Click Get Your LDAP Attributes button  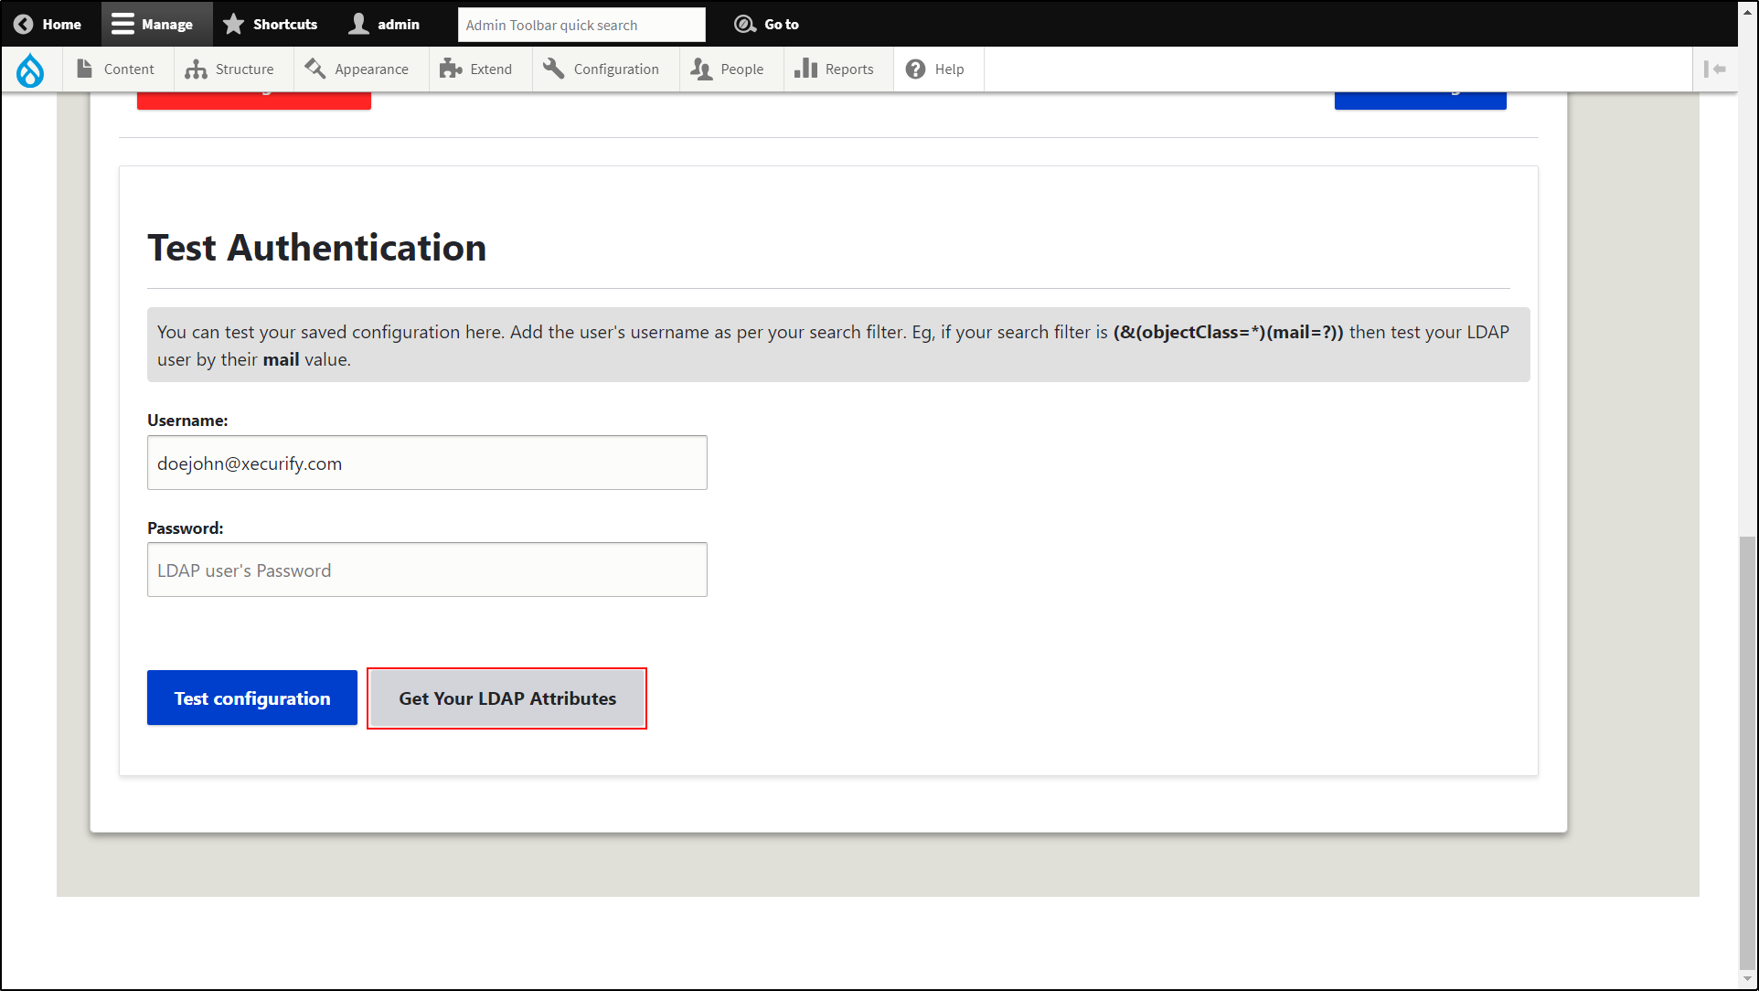pos(506,698)
